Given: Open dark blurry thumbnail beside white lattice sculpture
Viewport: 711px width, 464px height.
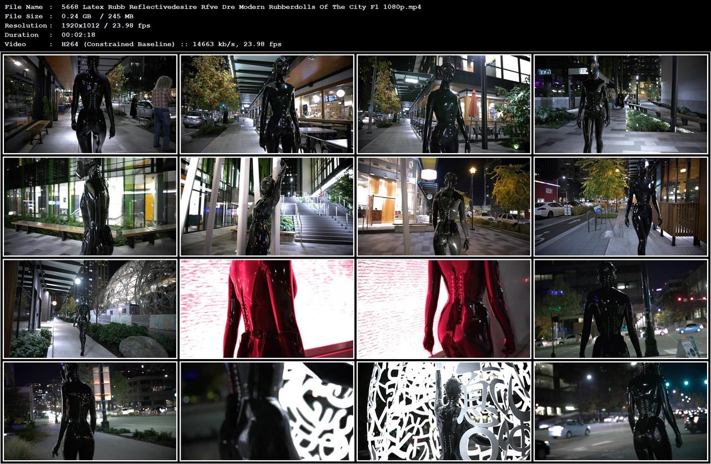Looking at the screenshot, I should 267,411.
